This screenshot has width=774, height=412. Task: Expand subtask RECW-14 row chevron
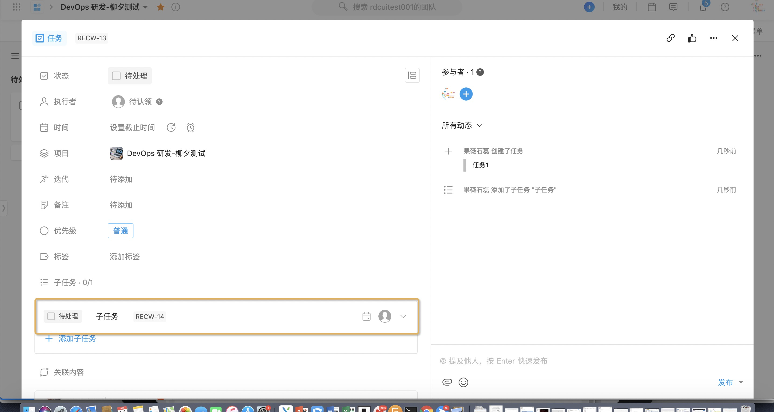[x=403, y=316]
